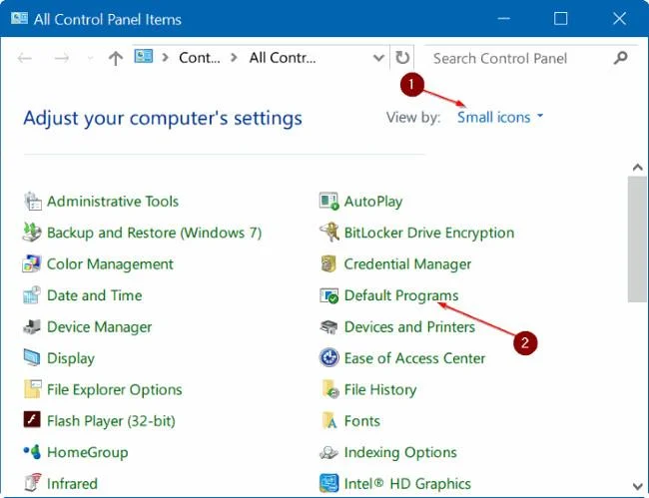649x498 pixels.
Task: Click the File Explorer Options icon
Action: pyautogui.click(x=32, y=389)
